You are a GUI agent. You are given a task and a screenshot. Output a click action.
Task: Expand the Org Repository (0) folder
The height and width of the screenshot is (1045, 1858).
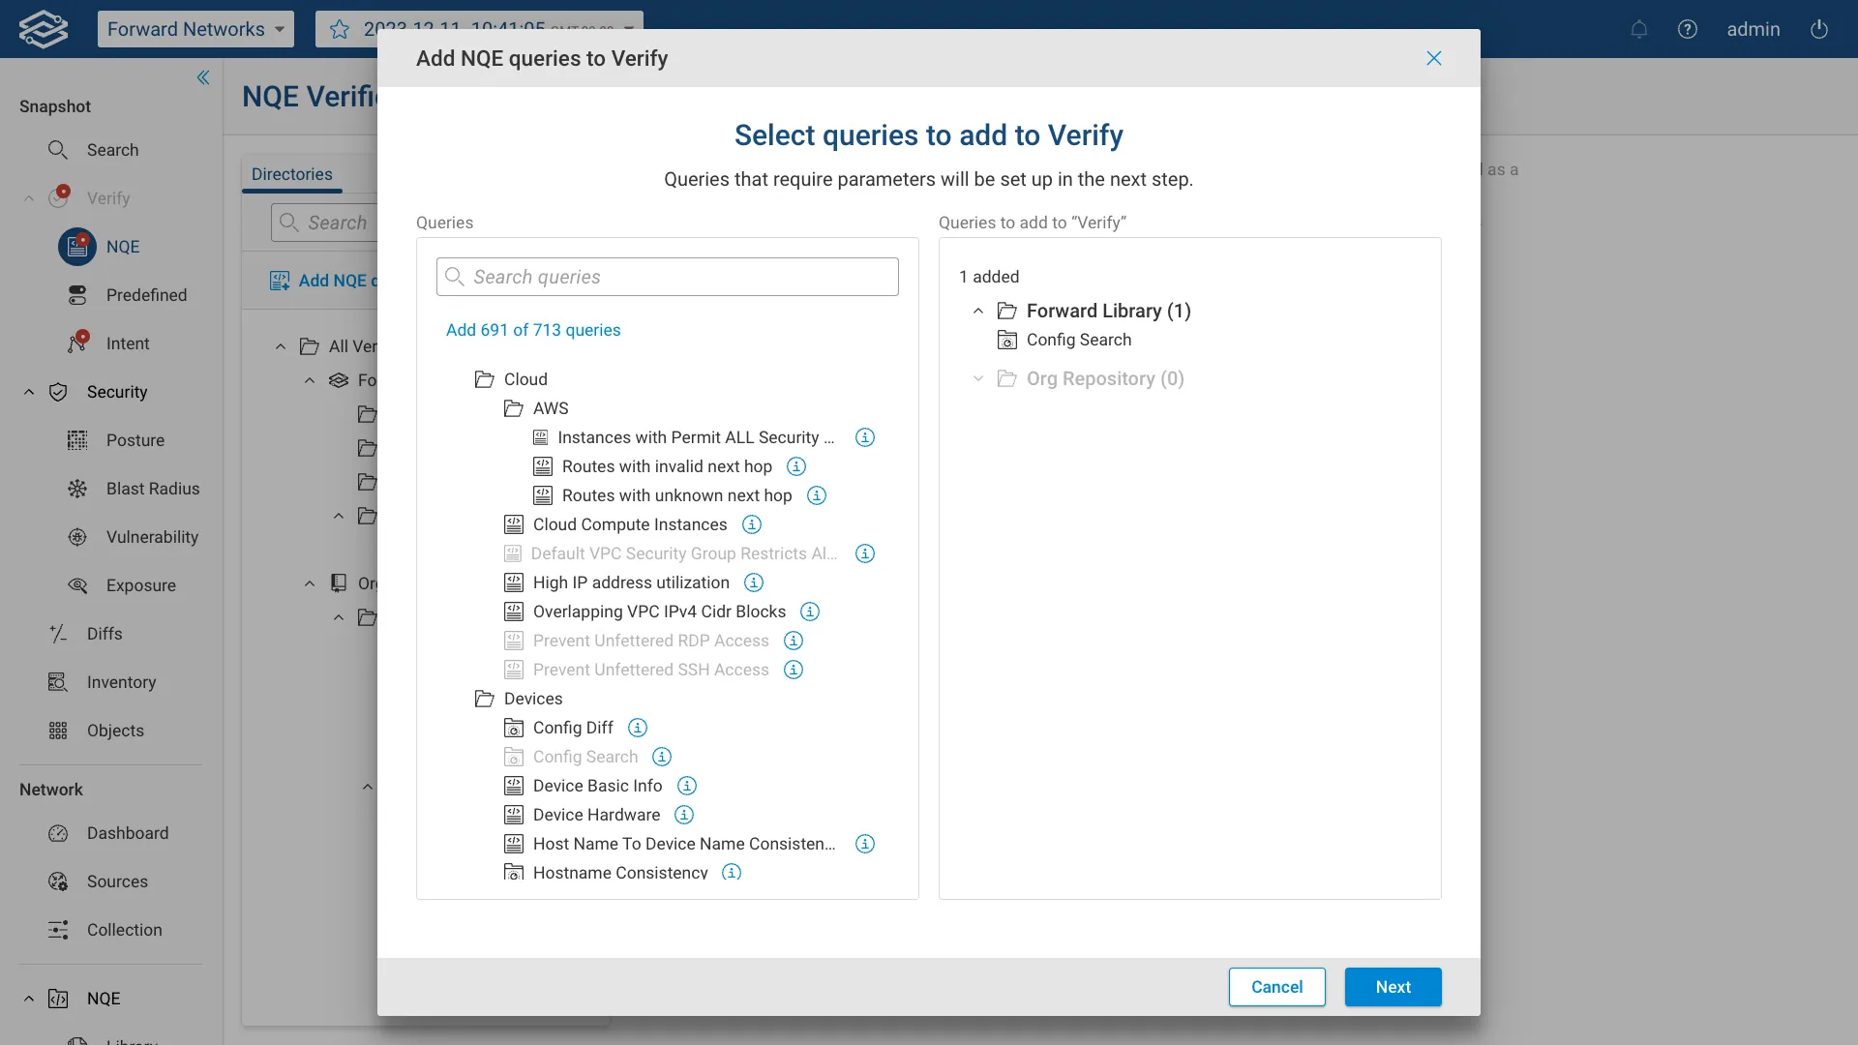click(x=978, y=378)
